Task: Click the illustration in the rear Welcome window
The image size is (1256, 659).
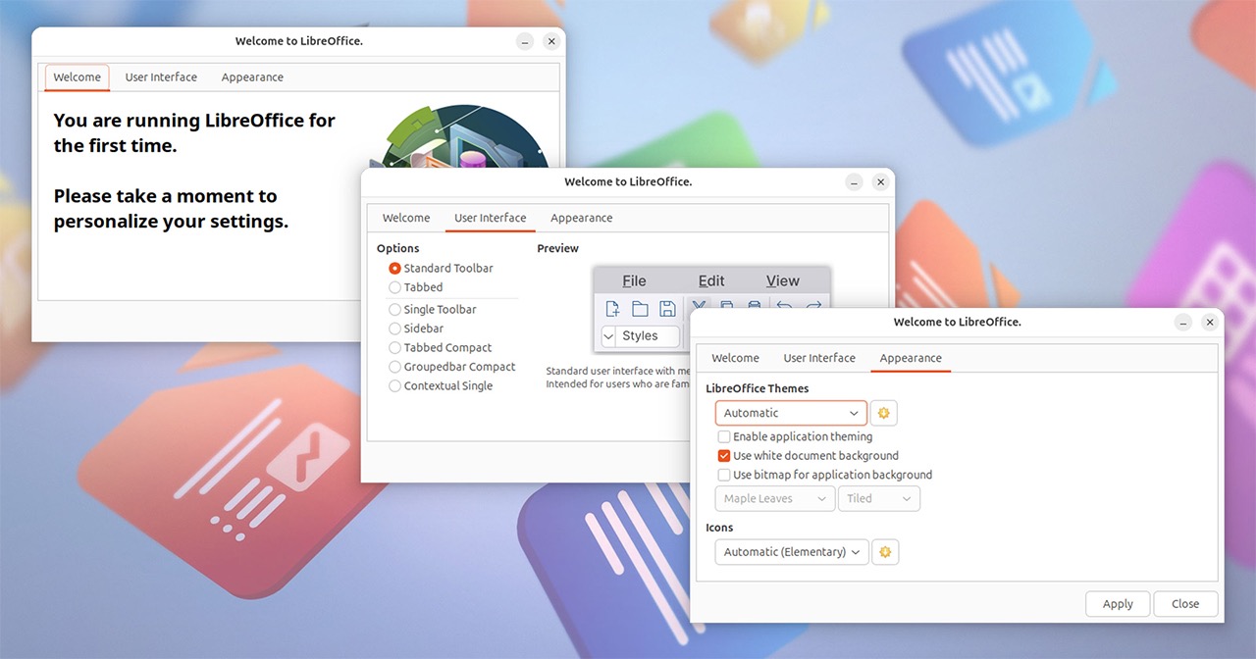Action: point(460,135)
